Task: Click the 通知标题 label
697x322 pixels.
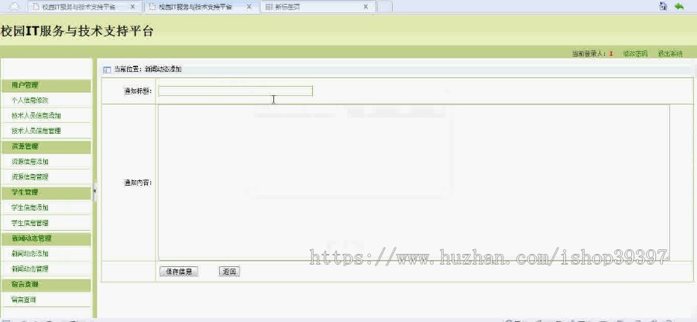Action: [x=139, y=91]
